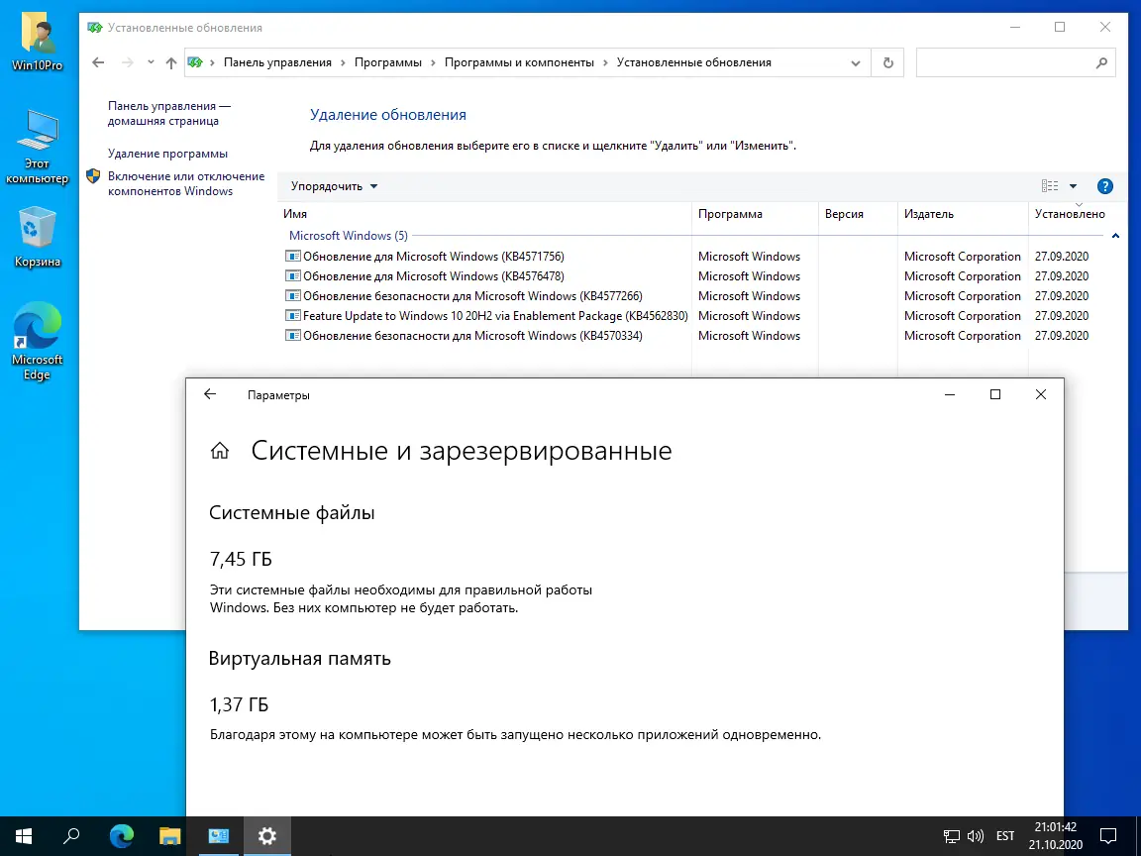This screenshot has height=856, width=1141.
Task: Click the search magnifier icon
Action: pos(1101,62)
